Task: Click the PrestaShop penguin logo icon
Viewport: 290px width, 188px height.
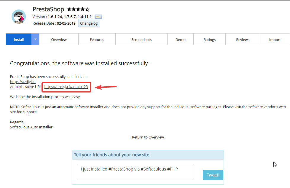Action: click(x=19, y=17)
